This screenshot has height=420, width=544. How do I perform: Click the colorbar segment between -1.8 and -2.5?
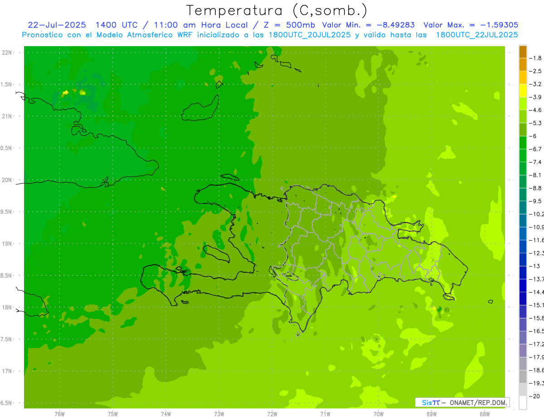tap(523, 65)
